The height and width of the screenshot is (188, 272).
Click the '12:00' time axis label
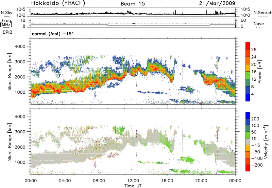click(133, 181)
